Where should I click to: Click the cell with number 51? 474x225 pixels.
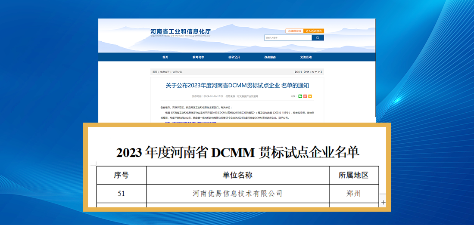[122, 194]
